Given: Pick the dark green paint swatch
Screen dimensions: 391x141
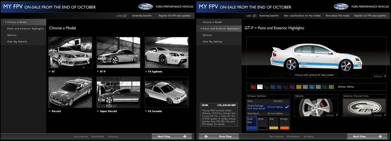Looking at the screenshot, I should point(325,87).
